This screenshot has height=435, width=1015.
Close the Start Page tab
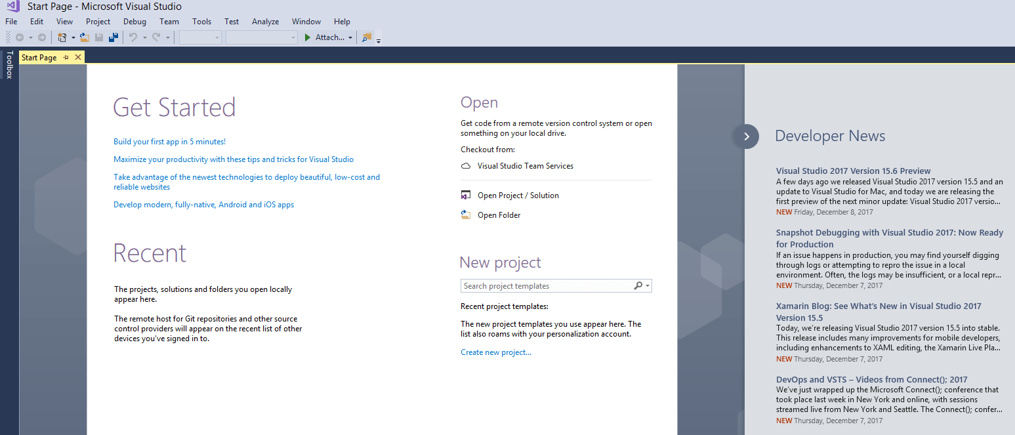[x=78, y=58]
